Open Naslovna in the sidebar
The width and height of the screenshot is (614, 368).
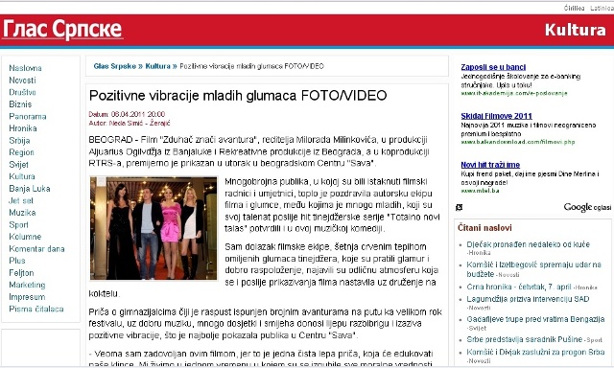pos(25,68)
